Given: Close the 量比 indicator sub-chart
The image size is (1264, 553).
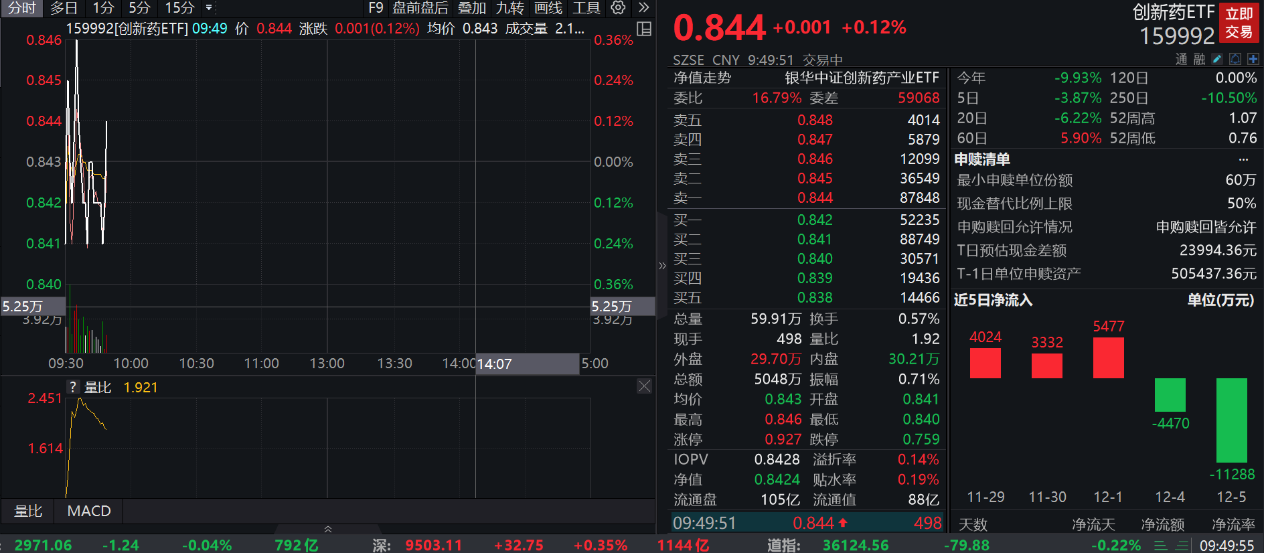Looking at the screenshot, I should click(x=644, y=386).
